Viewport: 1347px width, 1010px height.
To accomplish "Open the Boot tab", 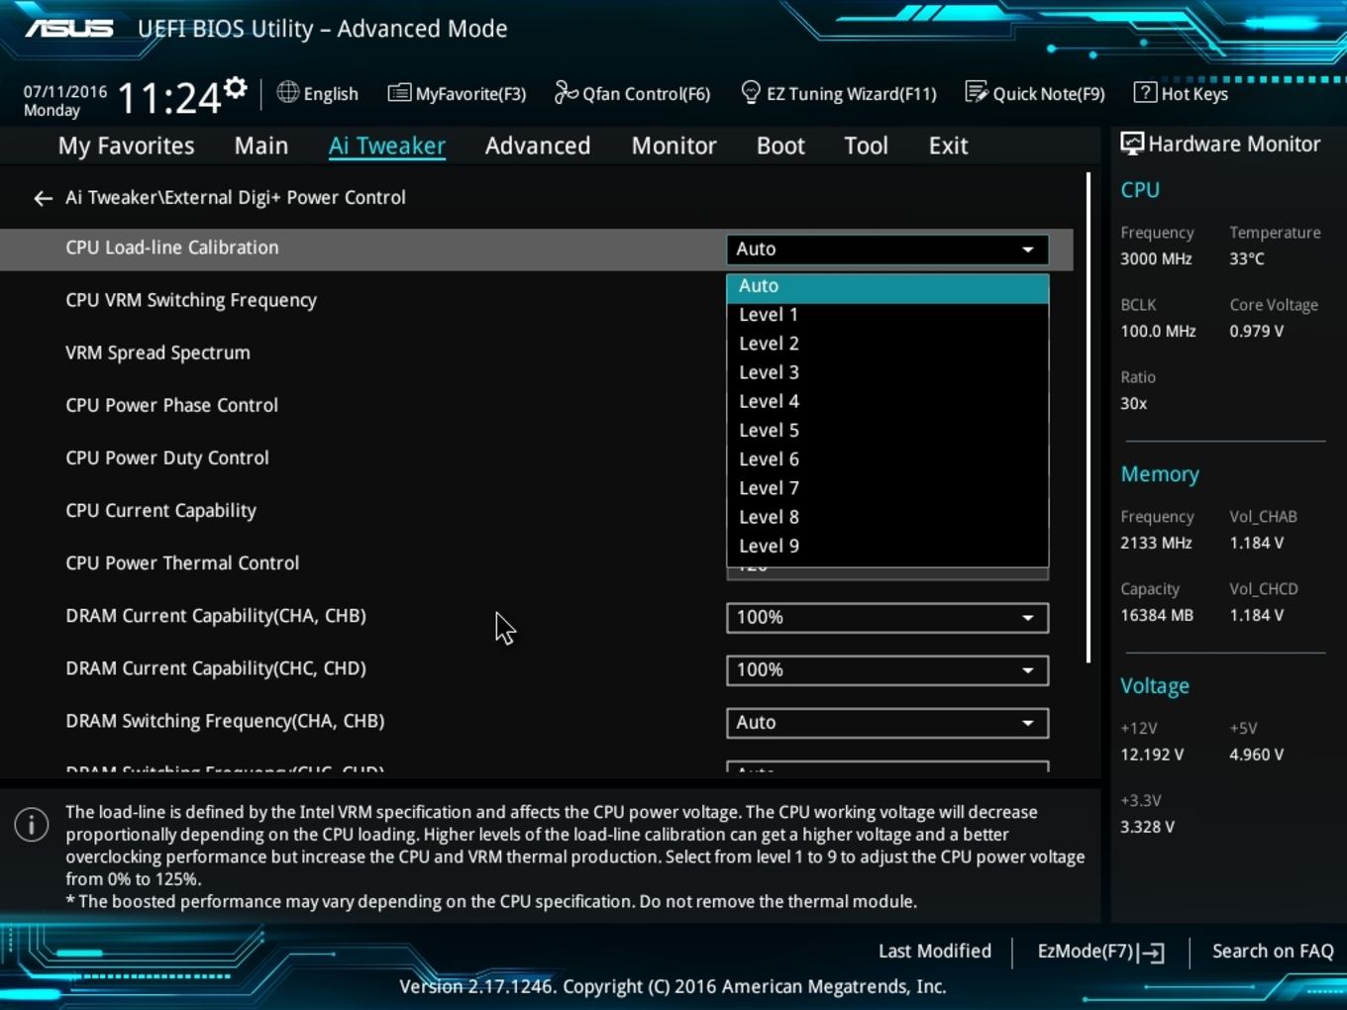I will [x=780, y=146].
